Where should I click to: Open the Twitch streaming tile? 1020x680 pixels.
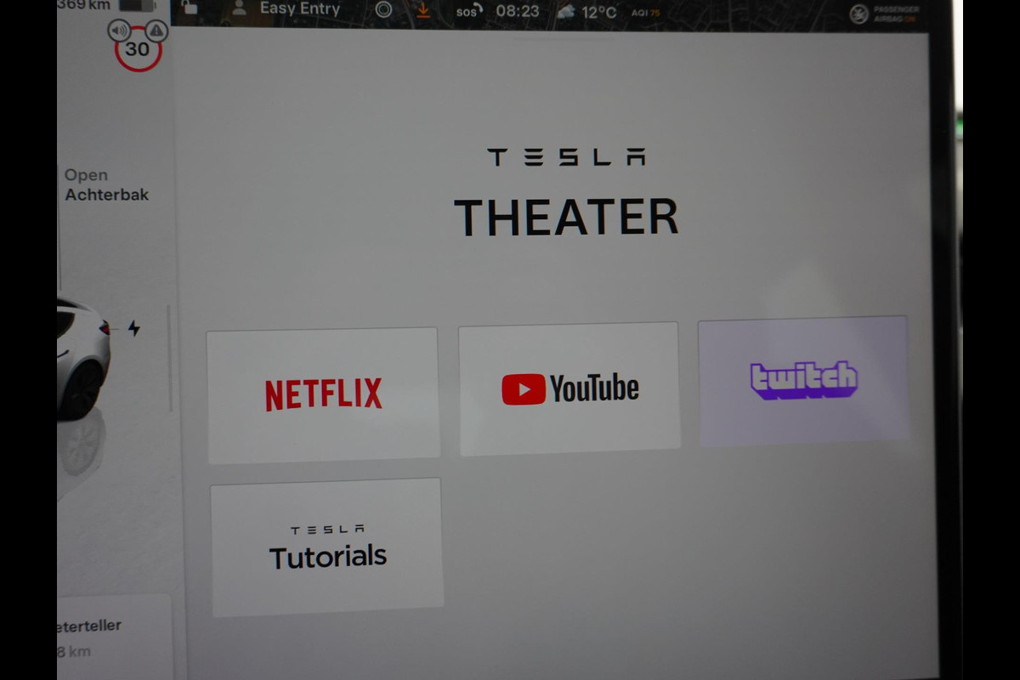pyautogui.click(x=803, y=380)
